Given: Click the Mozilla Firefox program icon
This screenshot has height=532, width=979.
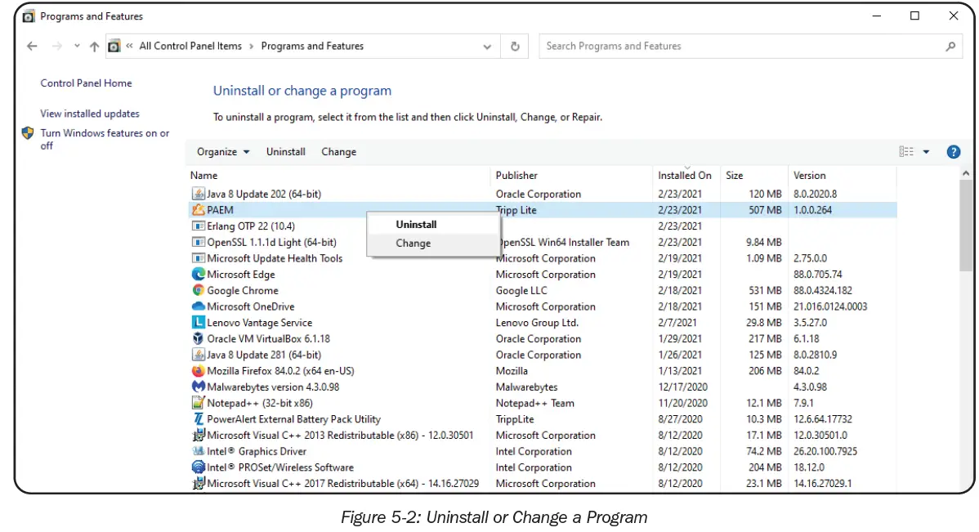Looking at the screenshot, I should coord(198,370).
